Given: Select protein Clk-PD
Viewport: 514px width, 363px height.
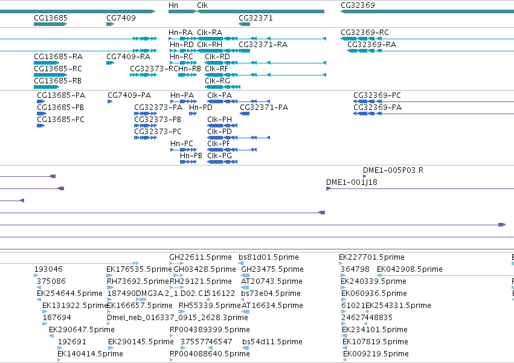Looking at the screenshot, I should tap(220, 132).
